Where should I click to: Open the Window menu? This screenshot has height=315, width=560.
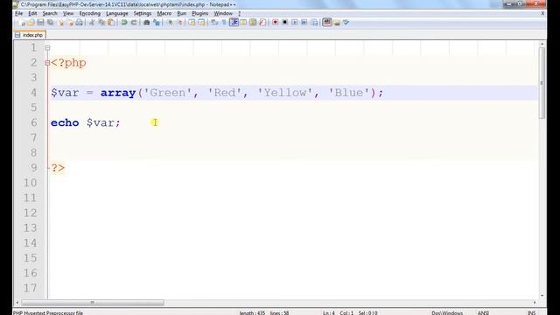pyautogui.click(x=223, y=13)
